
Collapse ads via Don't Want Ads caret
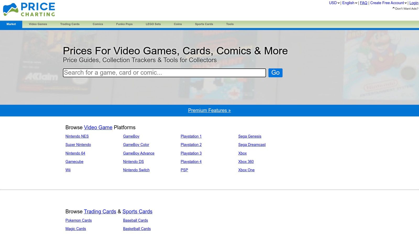pos(393,8)
